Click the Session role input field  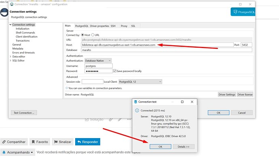(x=92, y=82)
